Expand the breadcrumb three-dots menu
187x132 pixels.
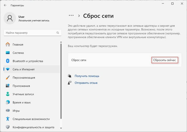(71, 16)
